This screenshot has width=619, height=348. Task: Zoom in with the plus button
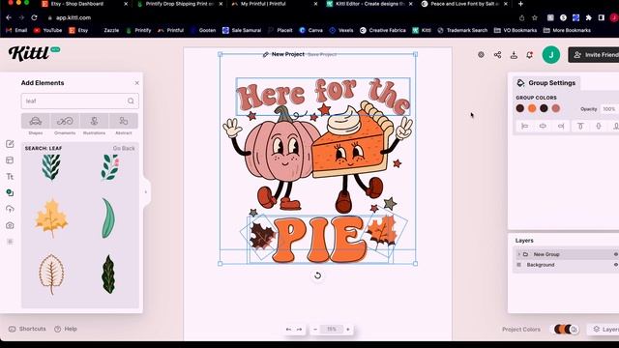coord(348,329)
